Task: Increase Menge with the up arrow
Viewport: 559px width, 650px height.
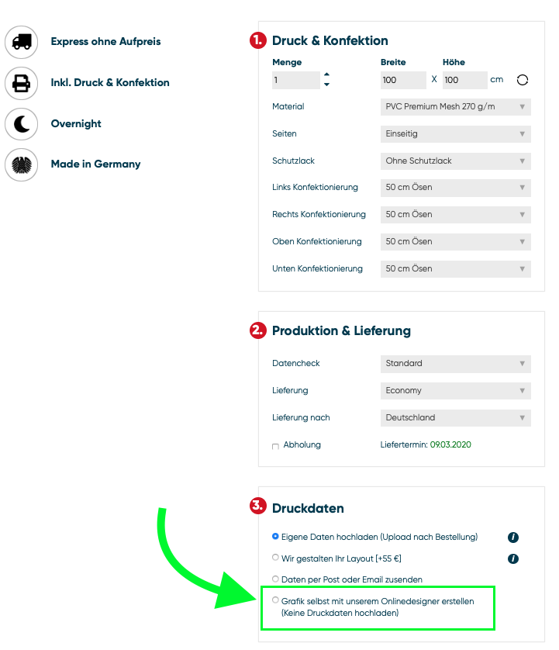Action: click(326, 74)
